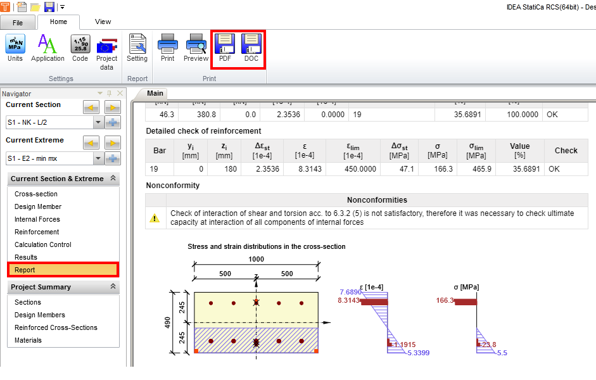Open the print Preview
Viewport: 596px width, 380px height.
pyautogui.click(x=196, y=48)
